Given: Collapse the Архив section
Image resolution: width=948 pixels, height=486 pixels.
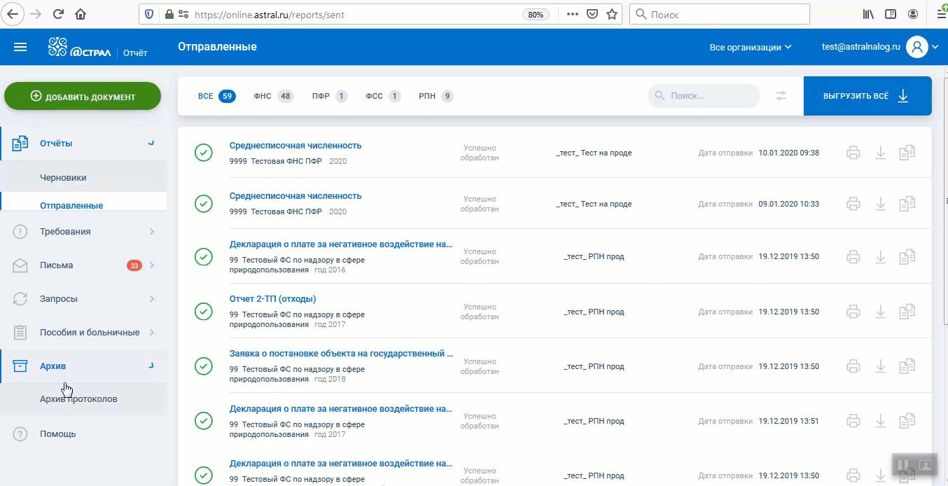Looking at the screenshot, I should (151, 366).
